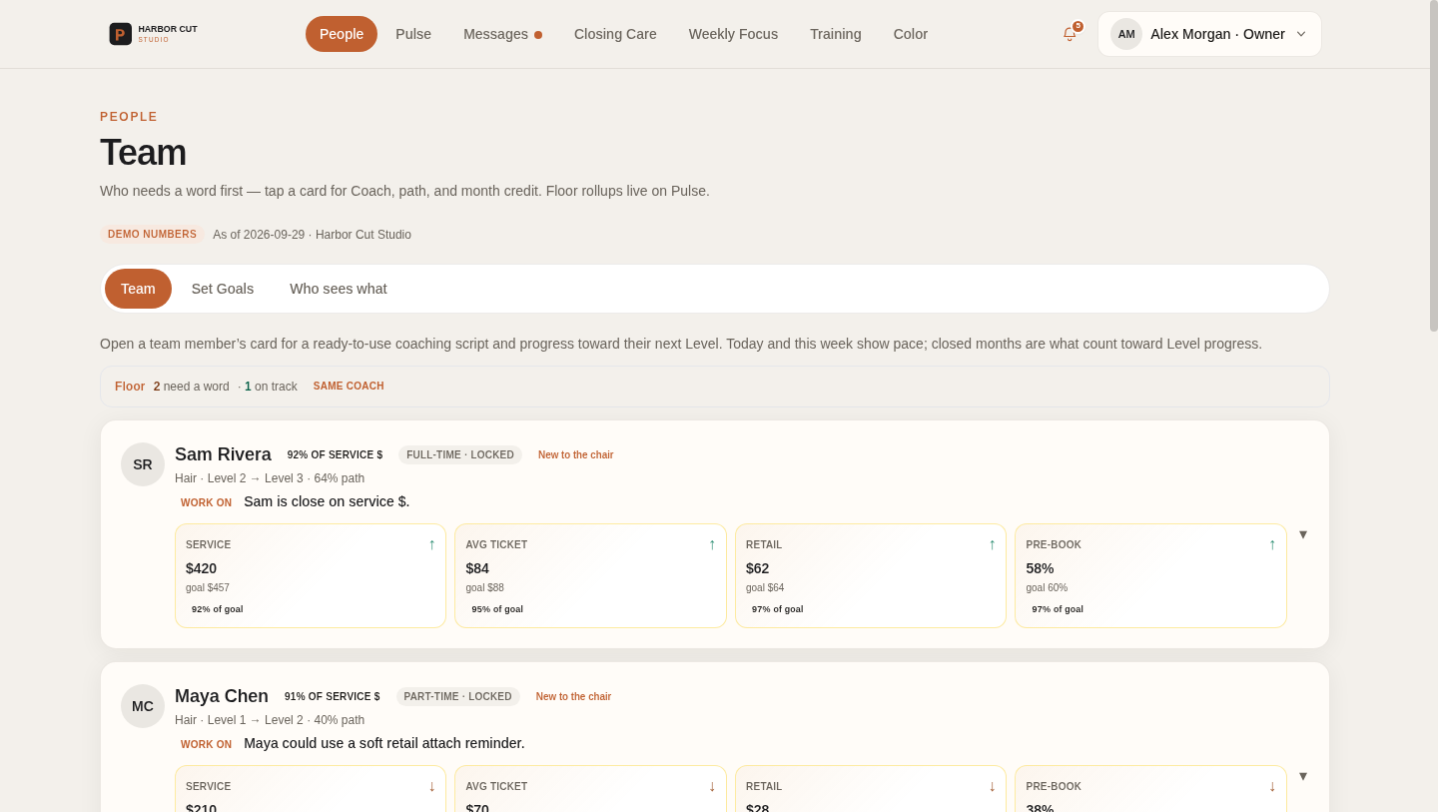Open the Weekly Focus nav tab

[733, 34]
